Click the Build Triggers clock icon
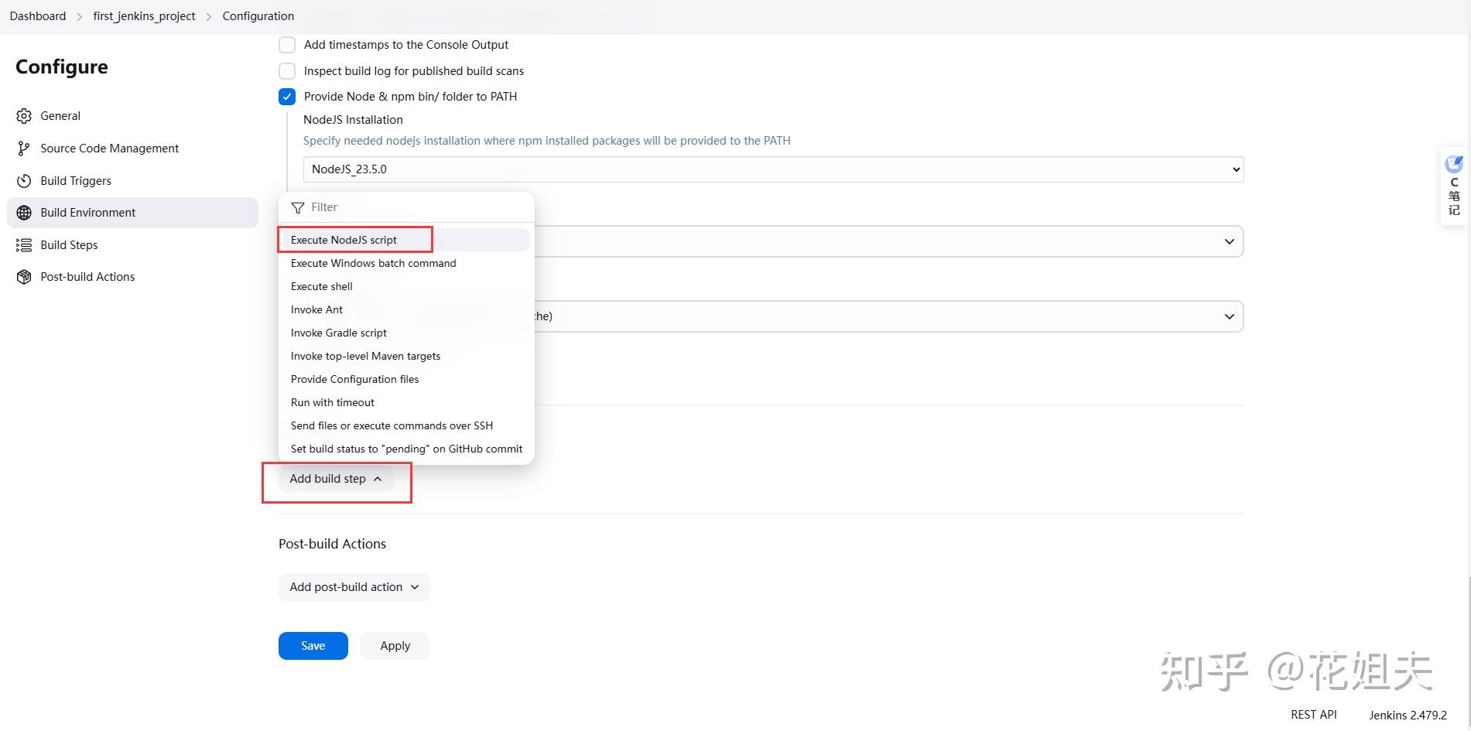 click(x=24, y=180)
